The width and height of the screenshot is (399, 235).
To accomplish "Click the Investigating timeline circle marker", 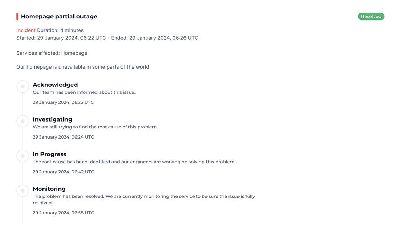I will click(23, 121).
